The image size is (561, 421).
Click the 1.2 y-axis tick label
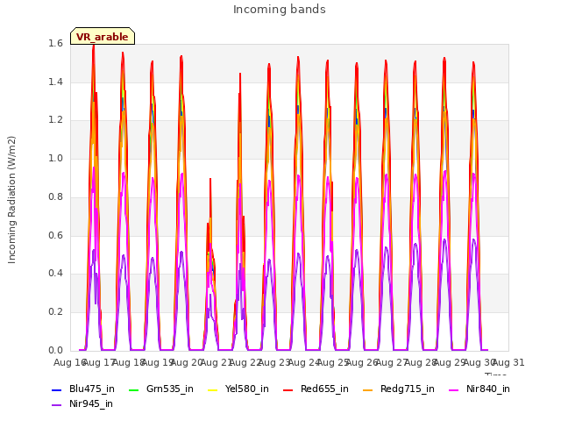55,119
